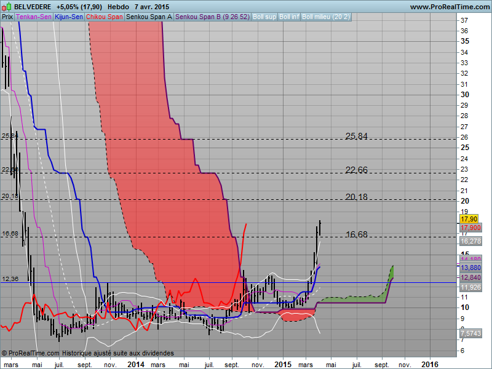Click the candlestick icon beside BELVEDERE
Image resolution: width=492 pixels, height=369 pixels.
click(7, 7)
